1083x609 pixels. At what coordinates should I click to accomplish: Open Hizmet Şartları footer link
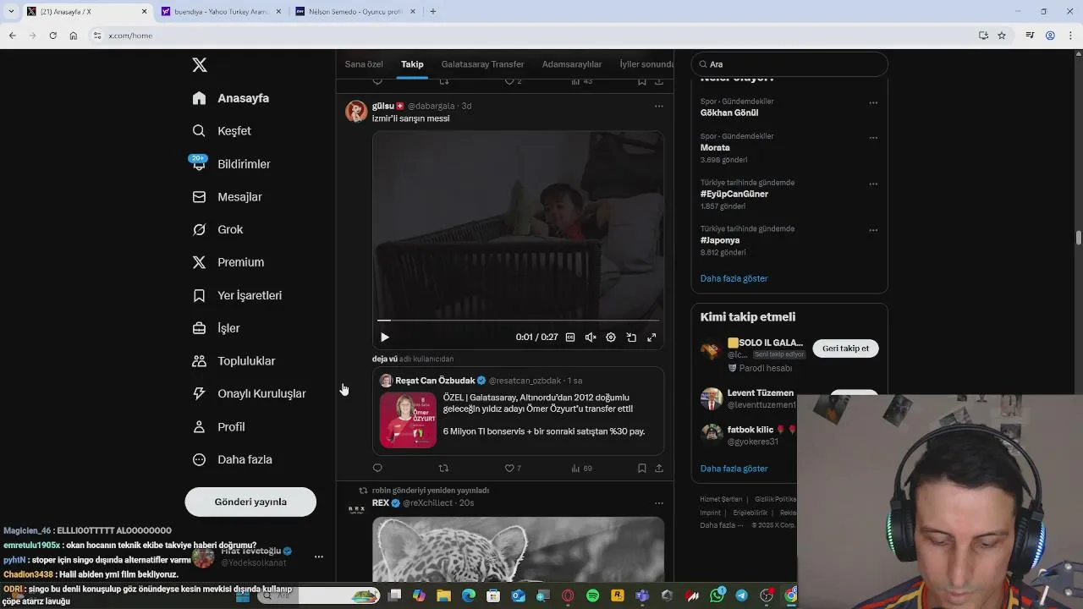point(721,499)
